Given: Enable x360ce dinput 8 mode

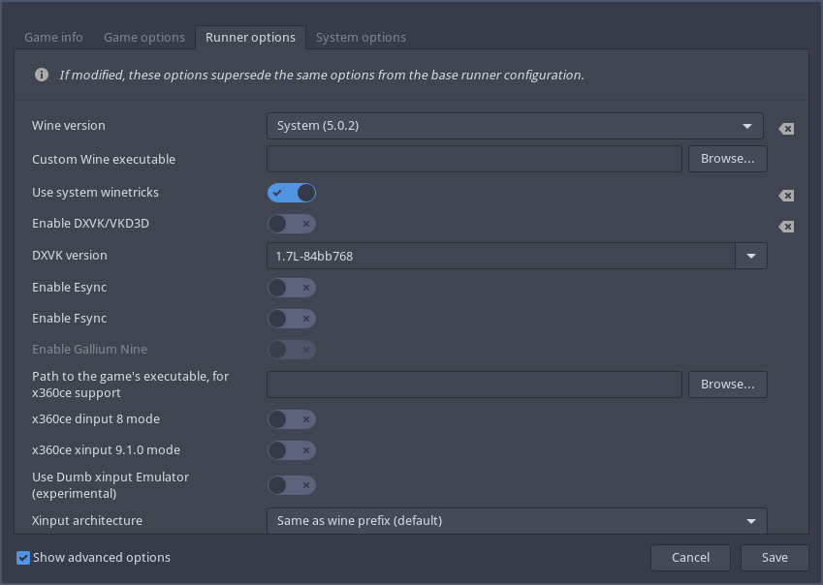Looking at the screenshot, I should click(x=292, y=419).
